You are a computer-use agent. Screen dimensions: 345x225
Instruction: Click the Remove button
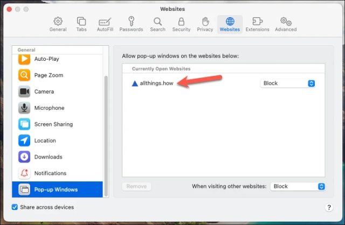pos(136,186)
